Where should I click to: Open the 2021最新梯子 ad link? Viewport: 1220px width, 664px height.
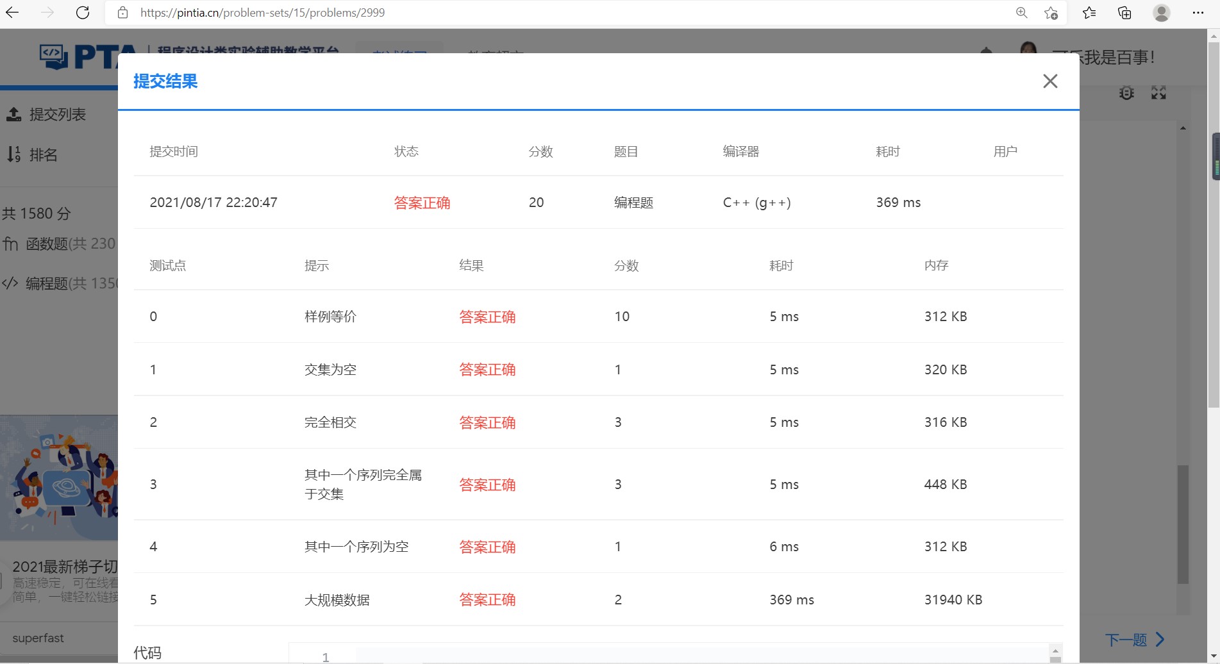click(65, 567)
